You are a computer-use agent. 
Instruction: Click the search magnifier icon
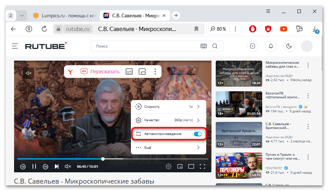[215, 46]
